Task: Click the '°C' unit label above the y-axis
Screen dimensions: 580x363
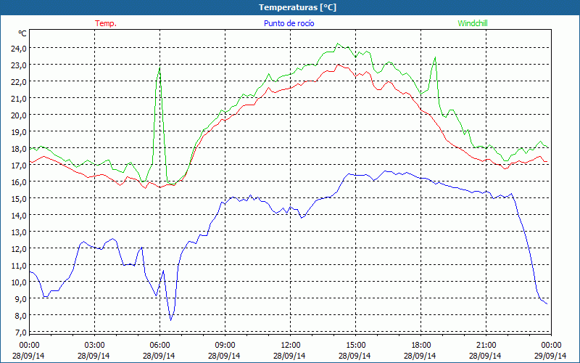Action: [22, 33]
